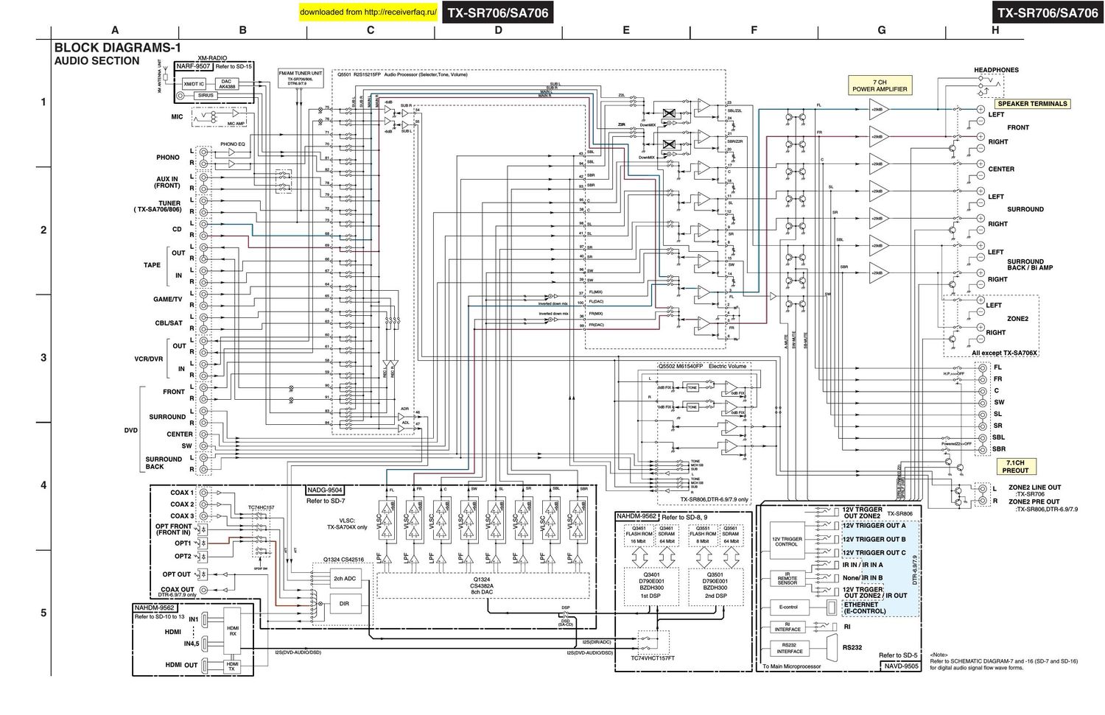Click the All except TX-SA706X note
Image resolution: width=1105 pixels, height=715 pixels.
point(1004,353)
